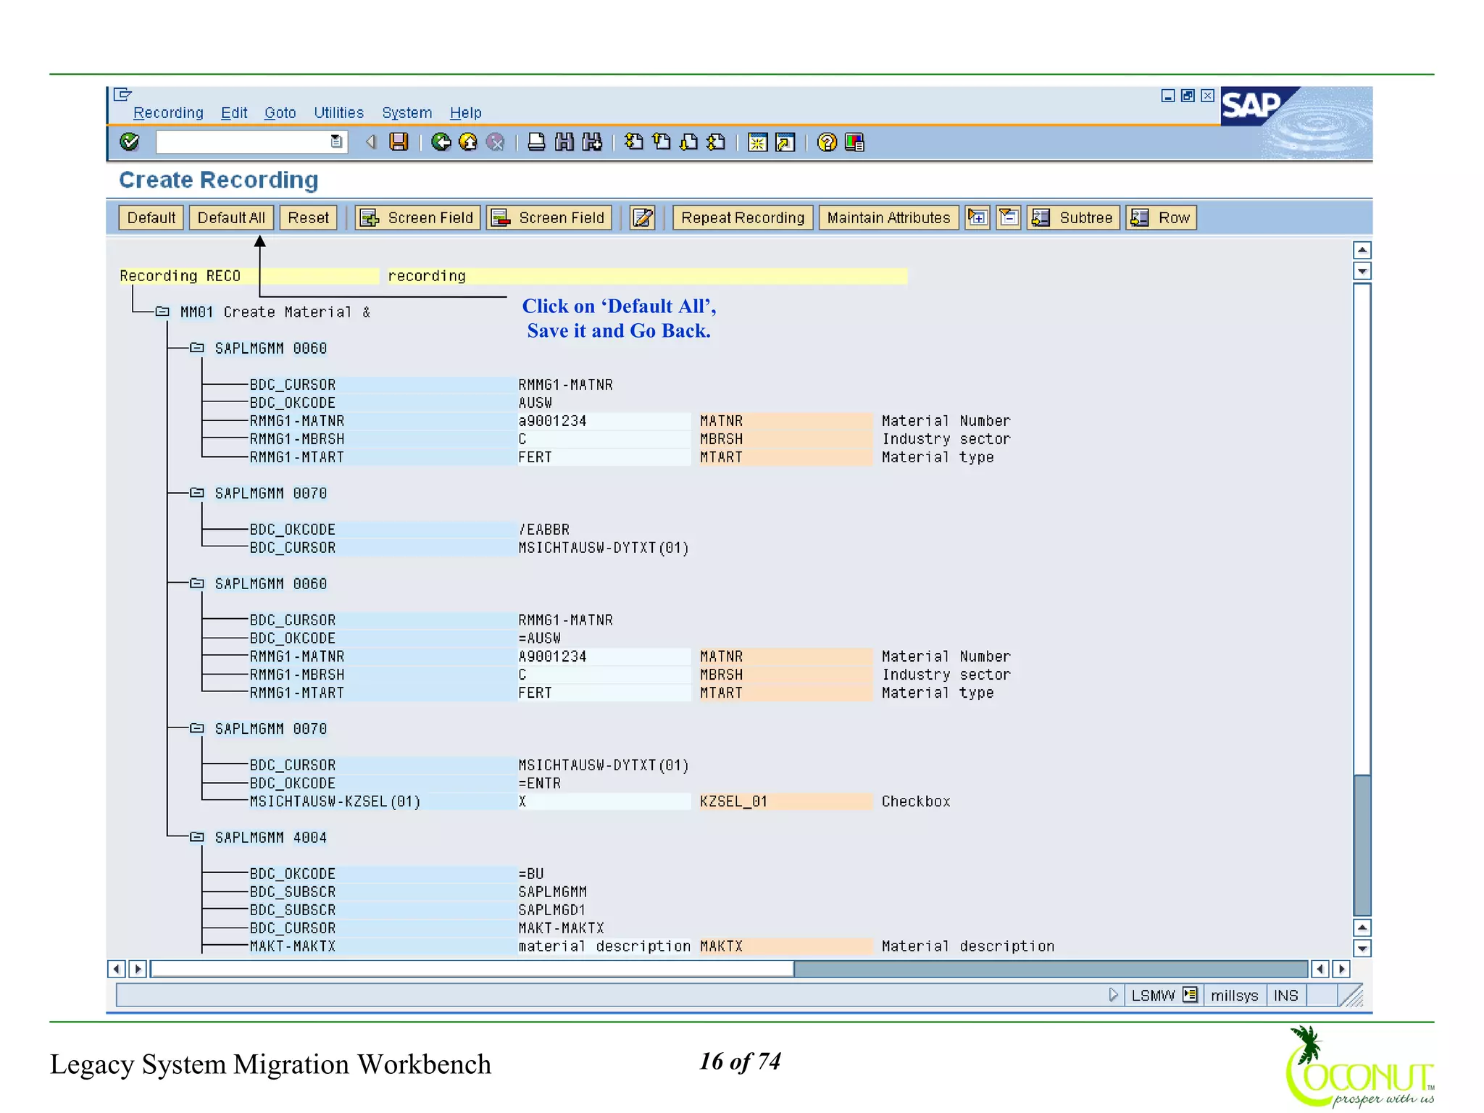Click the Default button
The image size is (1484, 1113).
point(151,217)
